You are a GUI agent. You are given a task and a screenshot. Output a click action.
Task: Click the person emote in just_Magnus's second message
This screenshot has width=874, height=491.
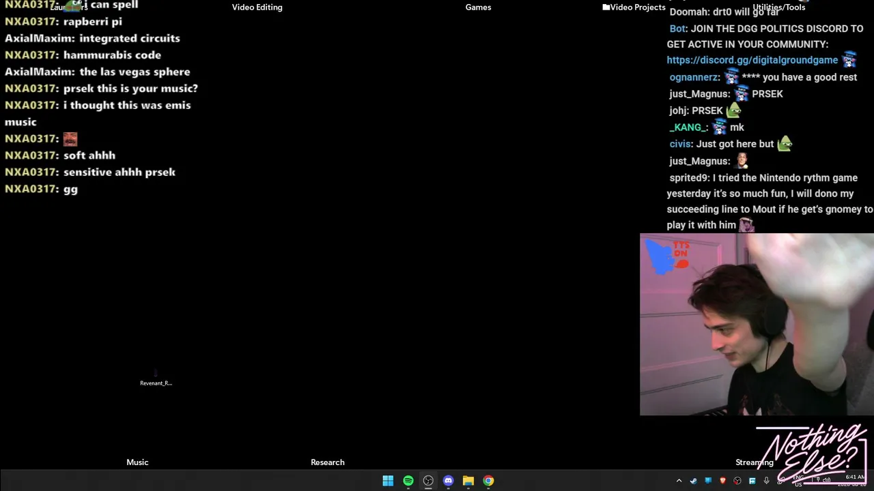coord(742,161)
